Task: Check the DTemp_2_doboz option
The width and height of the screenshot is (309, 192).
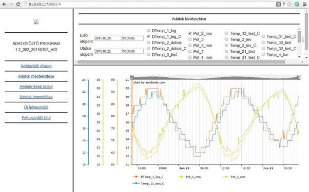Action: [148, 42]
